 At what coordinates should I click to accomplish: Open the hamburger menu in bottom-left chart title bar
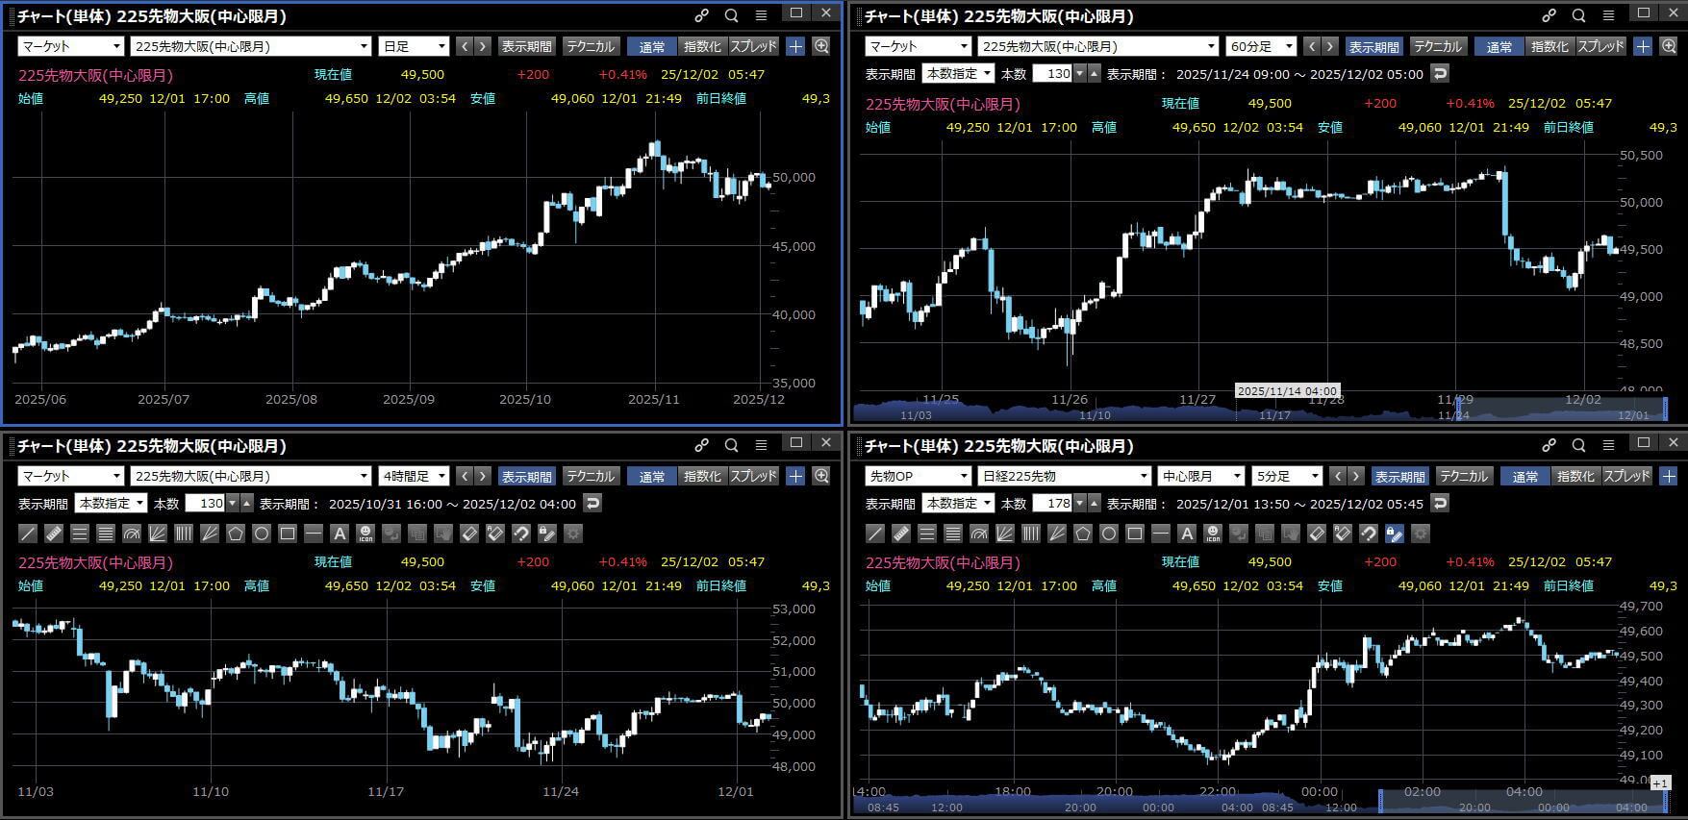[761, 444]
